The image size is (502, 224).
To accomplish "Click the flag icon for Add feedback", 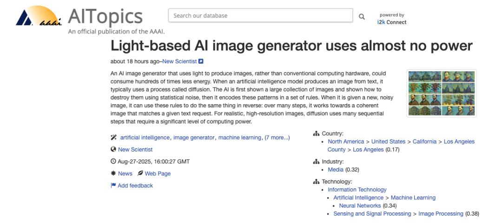I will coord(113,185).
